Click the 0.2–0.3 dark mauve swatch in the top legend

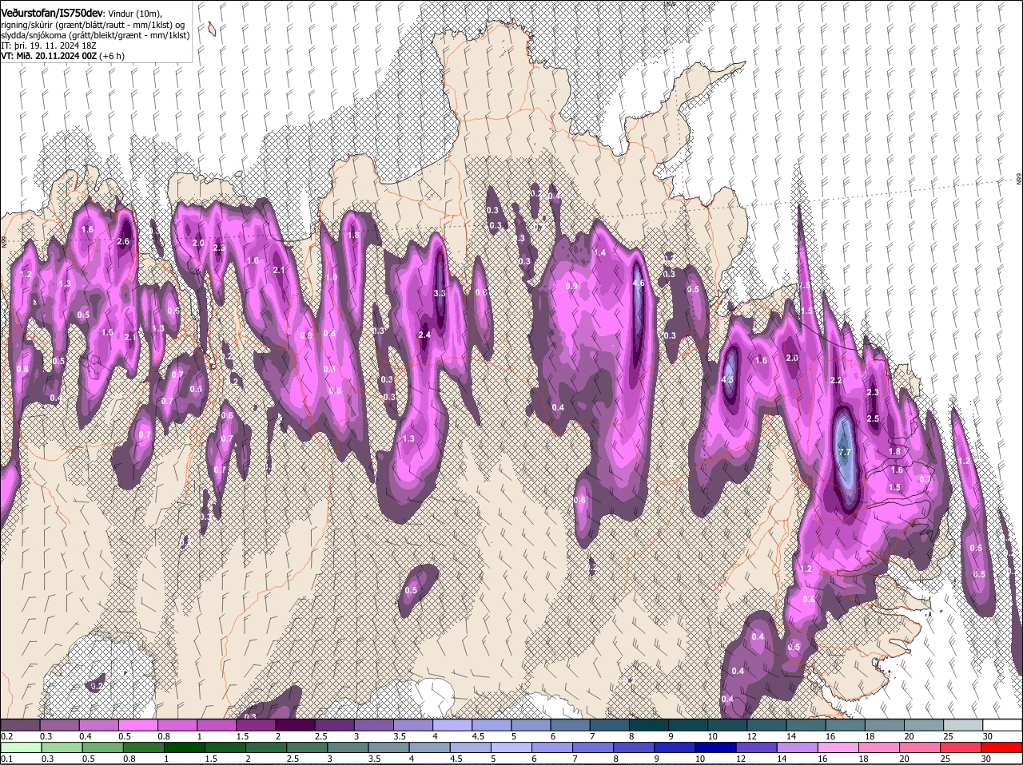click(20, 725)
